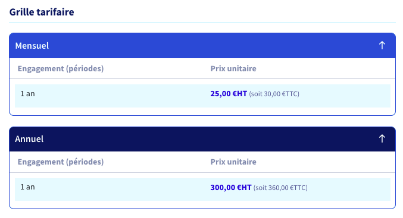The height and width of the screenshot is (218, 403).
Task: Collapse the Annuel section with arrow icon
Action: pyautogui.click(x=382, y=139)
